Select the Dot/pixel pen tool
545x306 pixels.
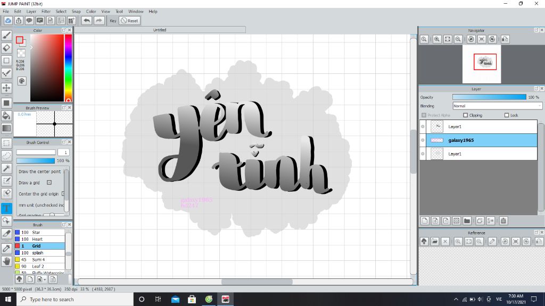[6, 73]
